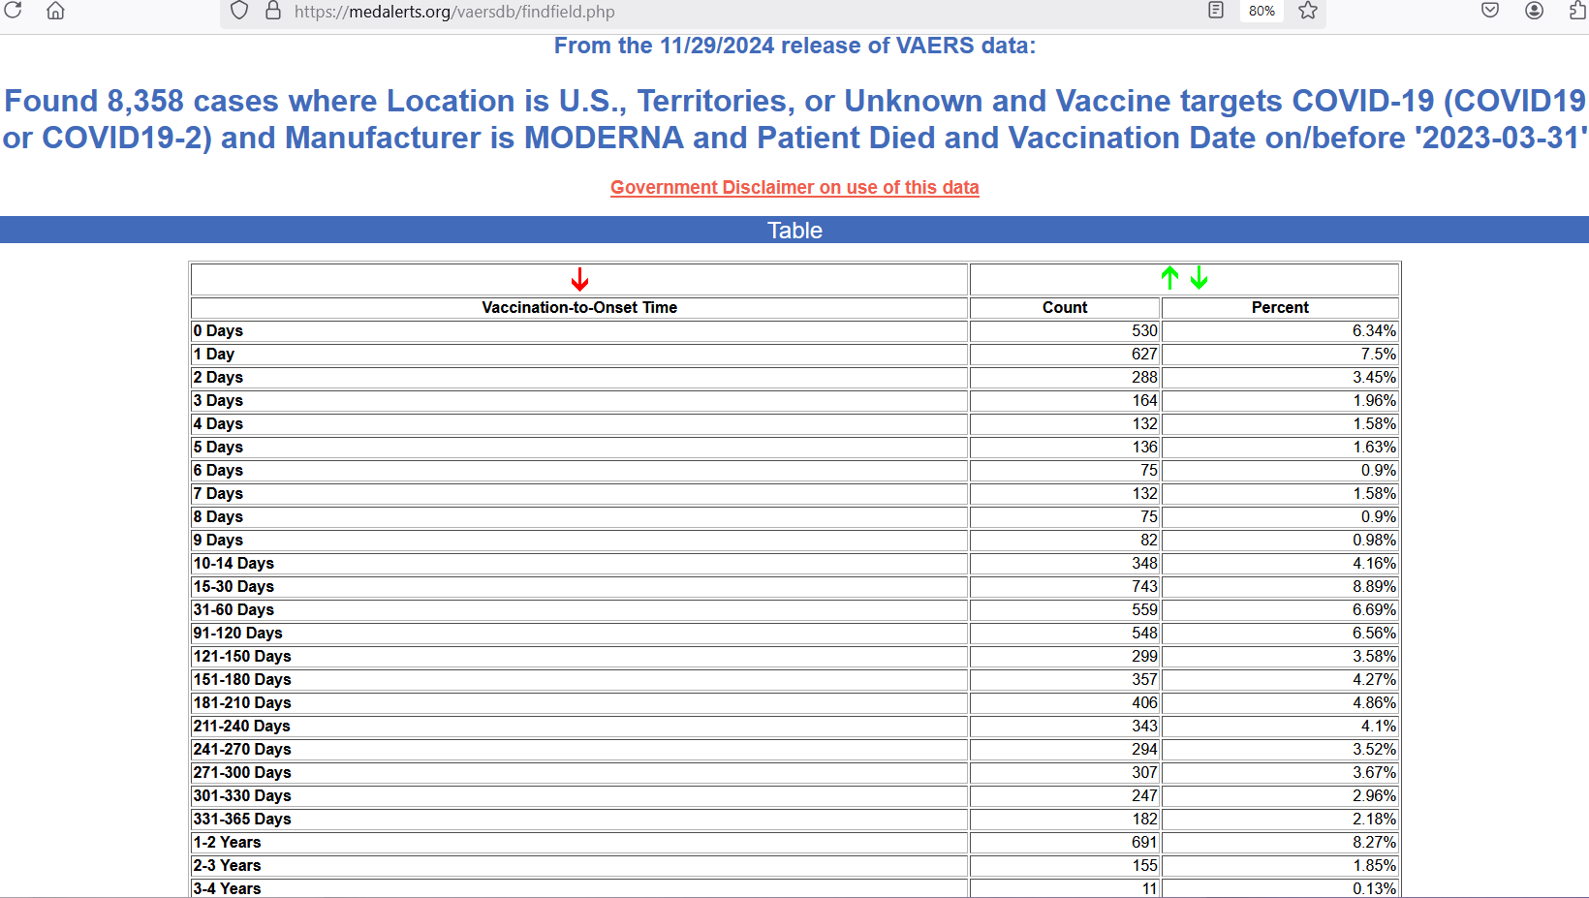Viewport: 1589px width, 898px height.
Task: Save page to Pocket icon
Action: [1490, 11]
